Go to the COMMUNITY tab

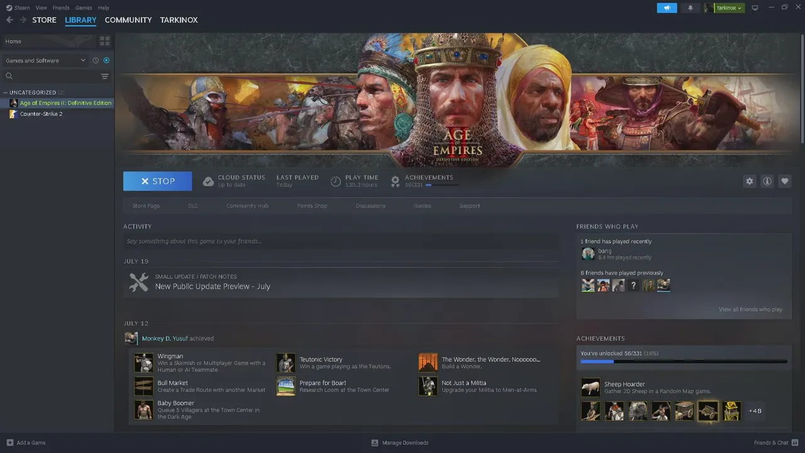point(128,20)
